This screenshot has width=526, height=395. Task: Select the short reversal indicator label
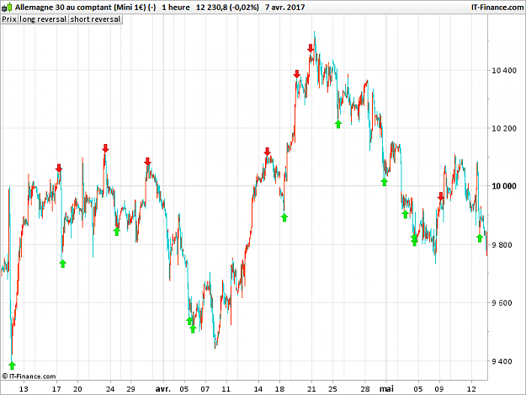[95, 19]
